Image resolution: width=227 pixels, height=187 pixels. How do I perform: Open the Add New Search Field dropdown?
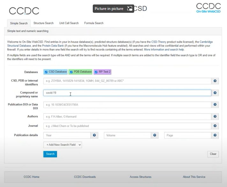tap(62, 145)
